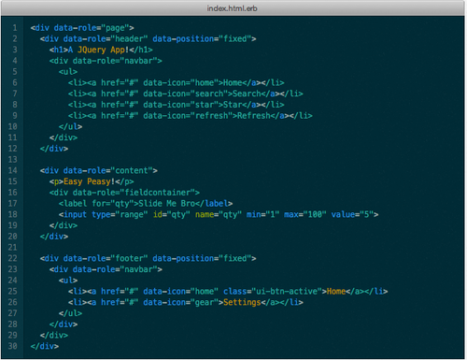Click the data-position attribute on line 2

pyautogui.click(x=202, y=39)
